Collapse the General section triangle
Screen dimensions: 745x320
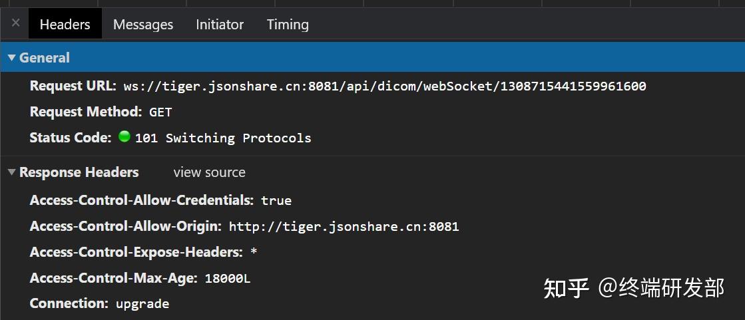point(11,58)
